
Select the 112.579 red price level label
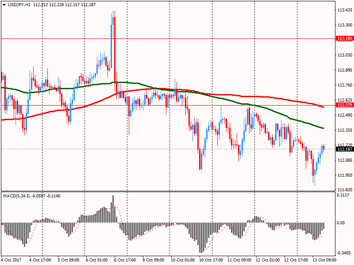point(345,105)
